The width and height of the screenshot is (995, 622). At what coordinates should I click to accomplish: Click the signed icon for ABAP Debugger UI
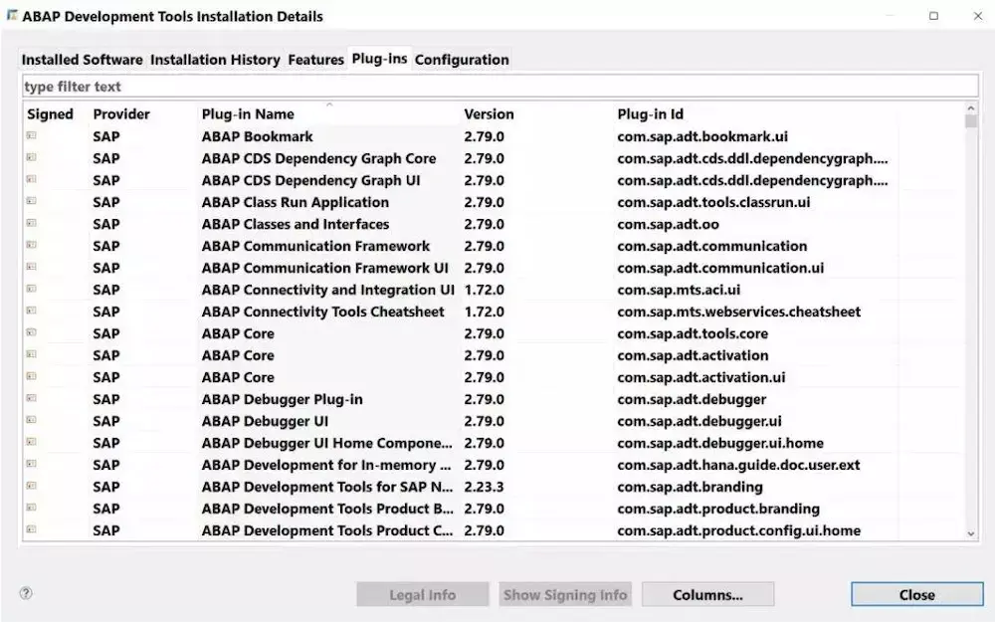pos(32,421)
